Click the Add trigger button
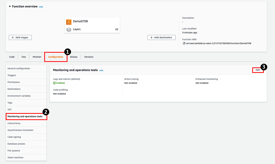The width and height of the screenshot is (275, 164). click(x=20, y=37)
